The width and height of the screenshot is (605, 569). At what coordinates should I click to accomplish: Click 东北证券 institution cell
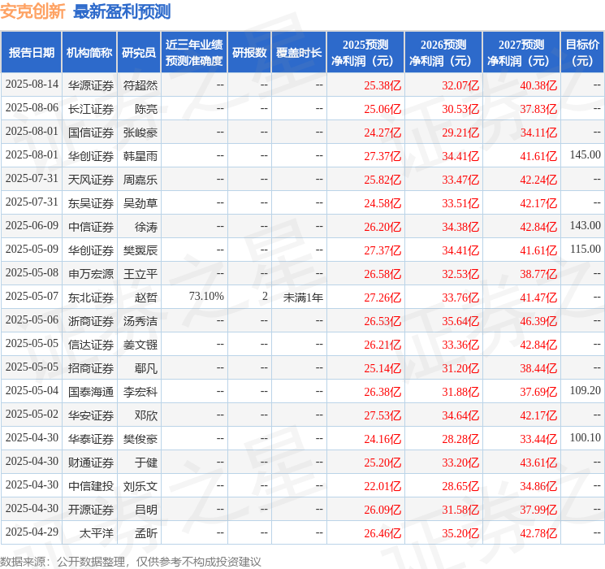91,298
